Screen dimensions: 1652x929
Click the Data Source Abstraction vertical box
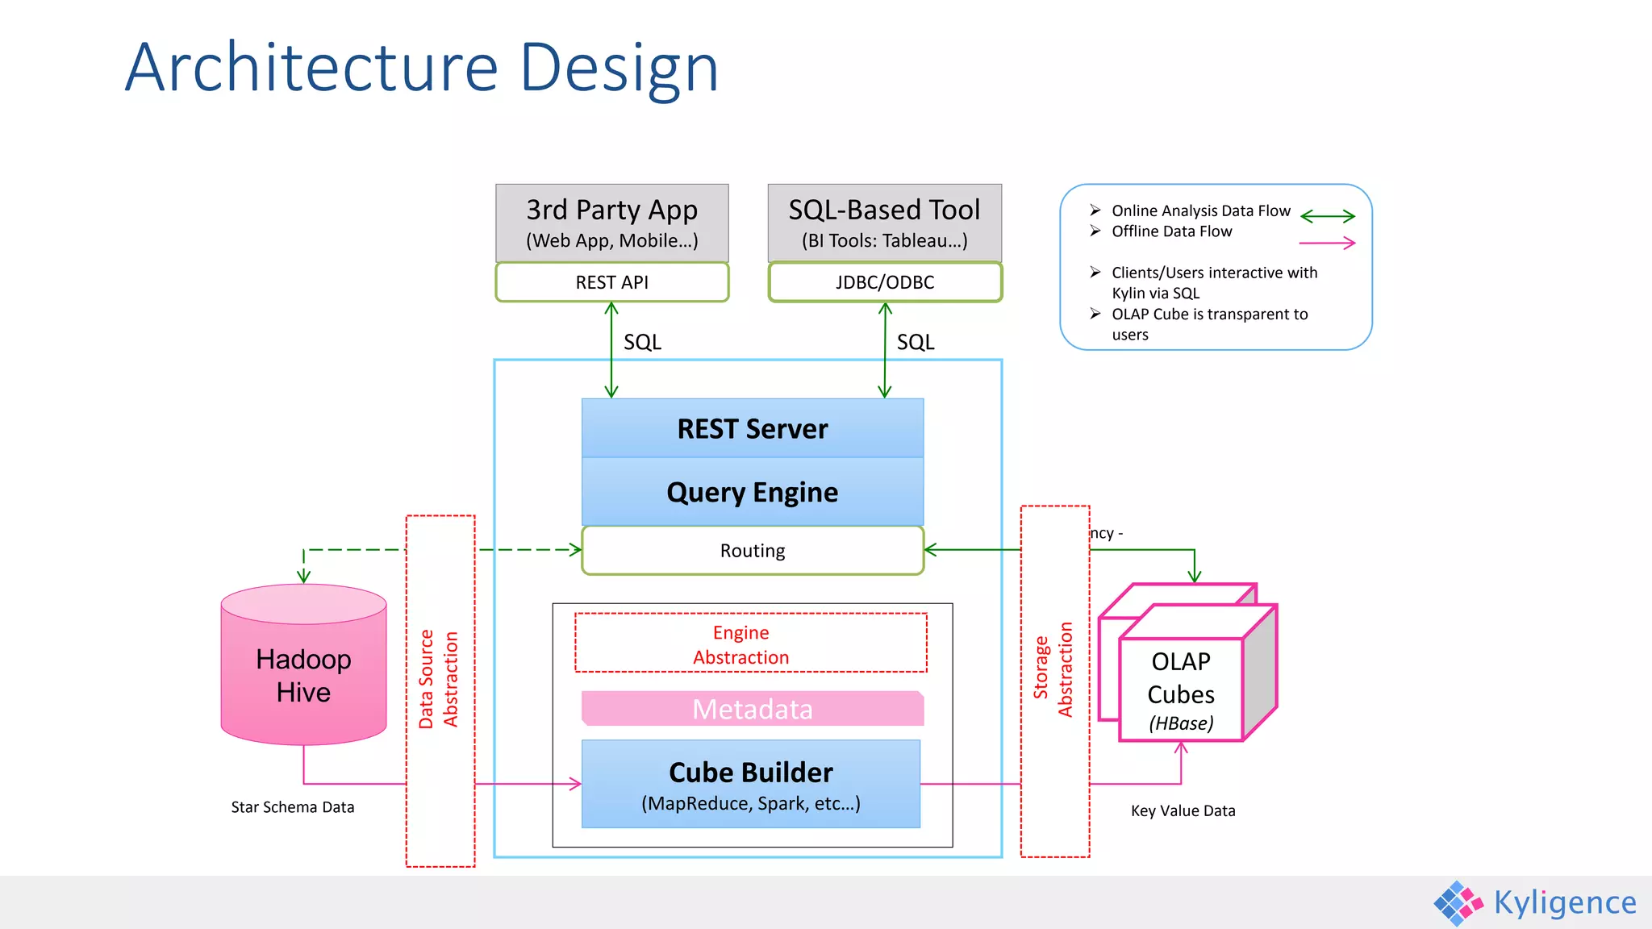[440, 690]
